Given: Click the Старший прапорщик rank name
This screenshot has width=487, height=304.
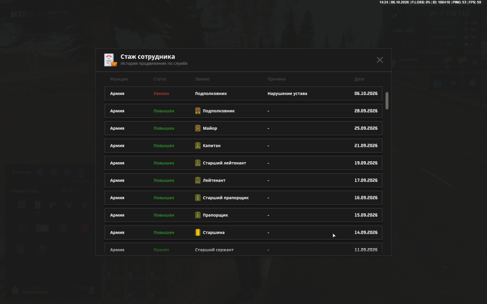Looking at the screenshot, I should pos(226,198).
